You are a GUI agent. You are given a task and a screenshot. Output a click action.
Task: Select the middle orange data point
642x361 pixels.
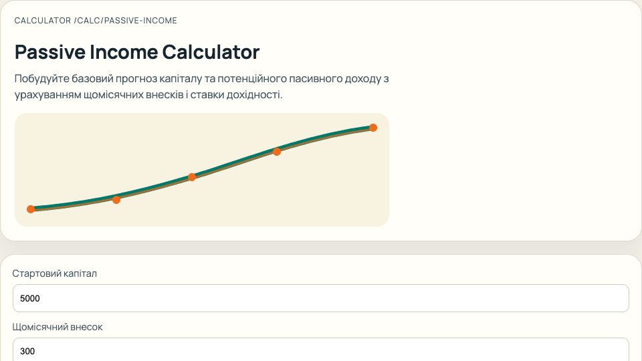tap(192, 177)
